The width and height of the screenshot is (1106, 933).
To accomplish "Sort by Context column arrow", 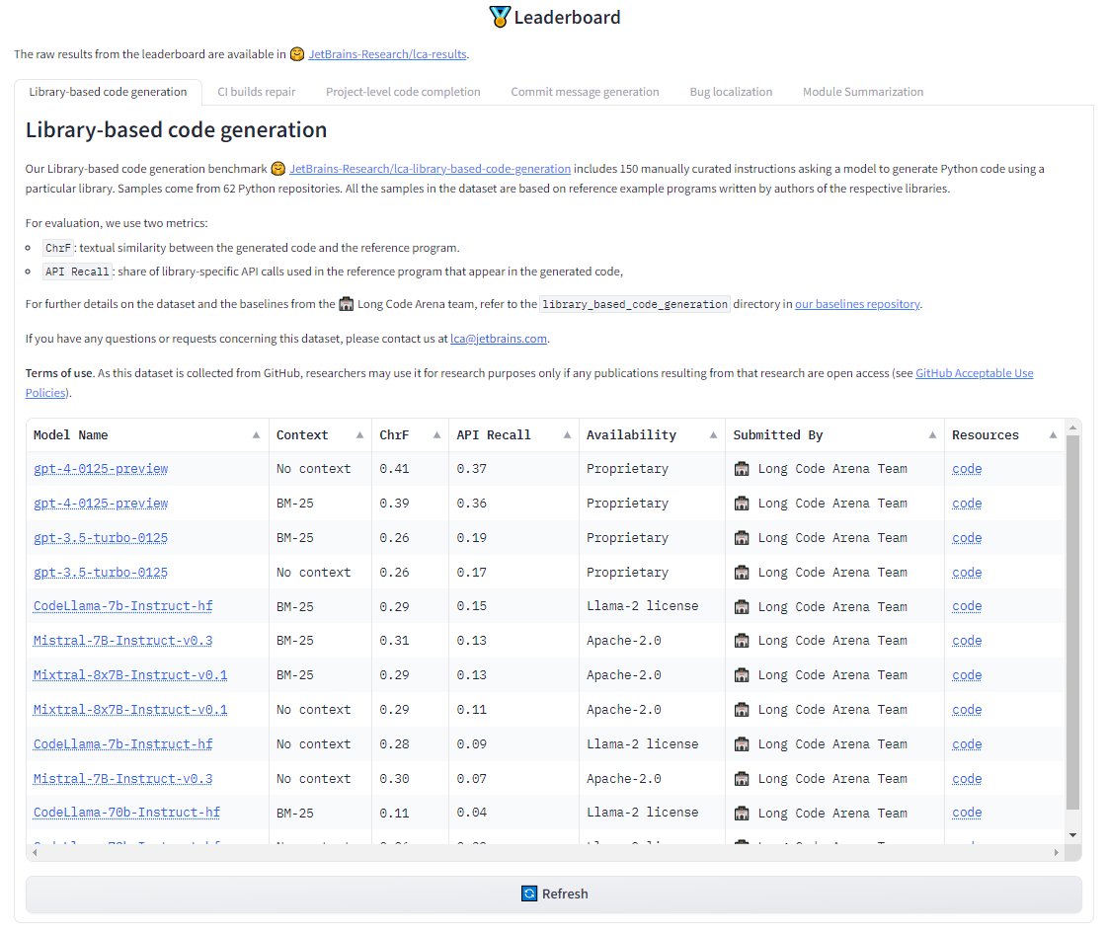I will 359,435.
